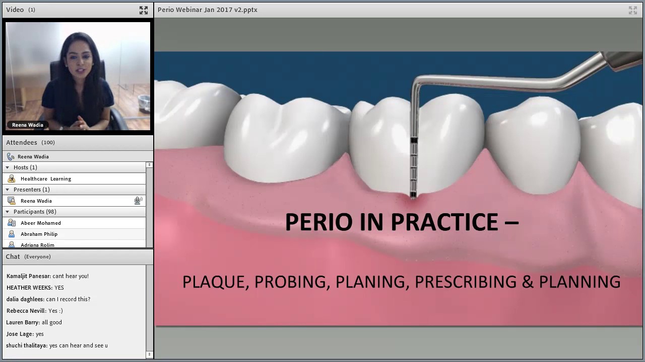Collapse the Presenters (1) group
Viewport: 645px width, 362px height.
[7, 190]
